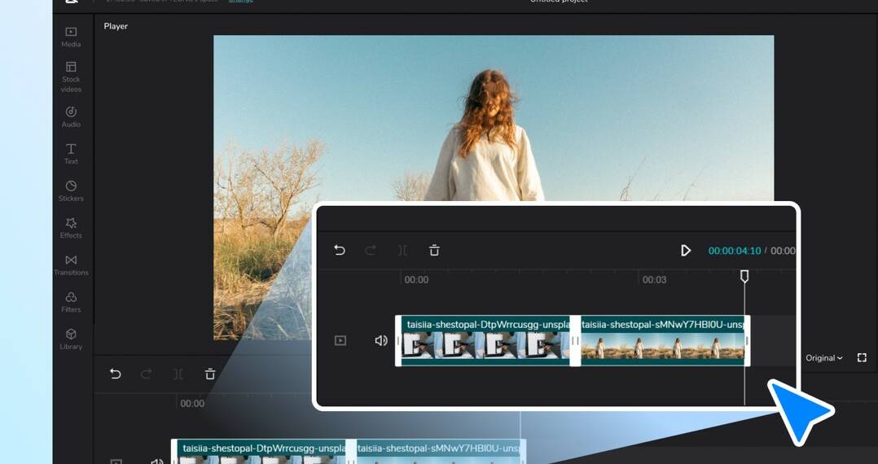Mute the track via the callout speaker icon
The width and height of the screenshot is (878, 464).
[381, 340]
